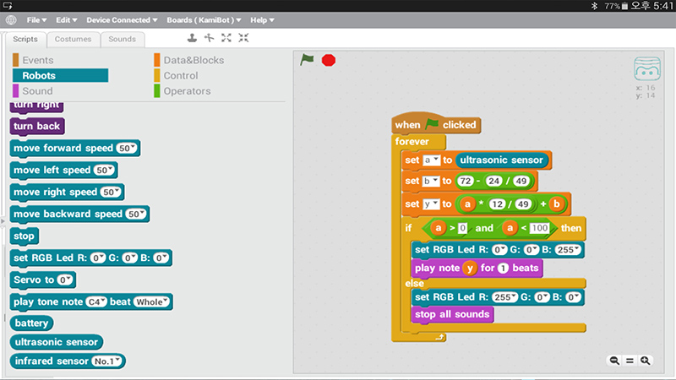Expand the Device Connected dropdown
The image size is (676, 380).
pyautogui.click(x=123, y=19)
